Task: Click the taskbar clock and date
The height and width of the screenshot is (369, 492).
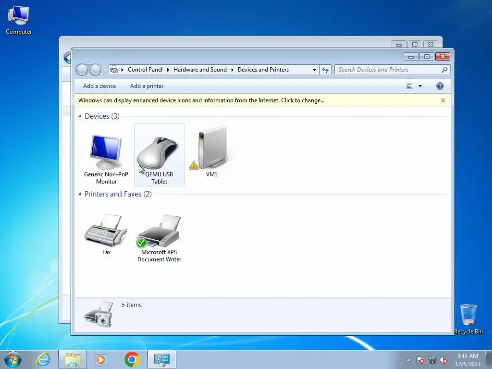Action: click(467, 360)
